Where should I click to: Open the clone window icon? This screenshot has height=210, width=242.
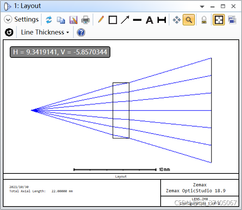point(232,20)
